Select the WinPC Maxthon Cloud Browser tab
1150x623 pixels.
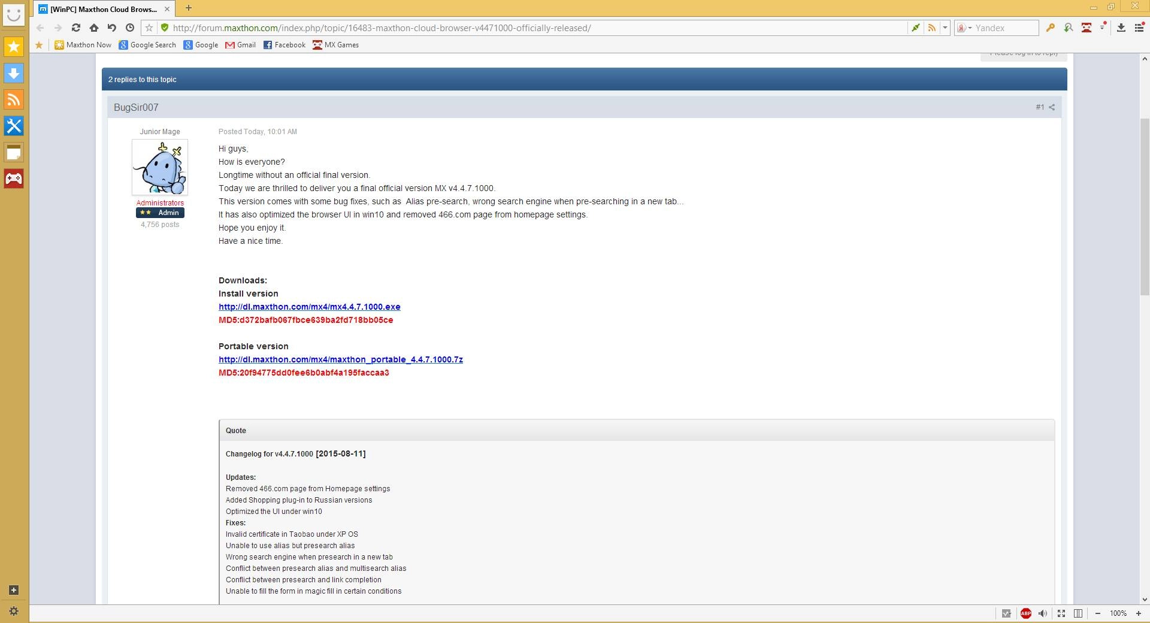103,9
